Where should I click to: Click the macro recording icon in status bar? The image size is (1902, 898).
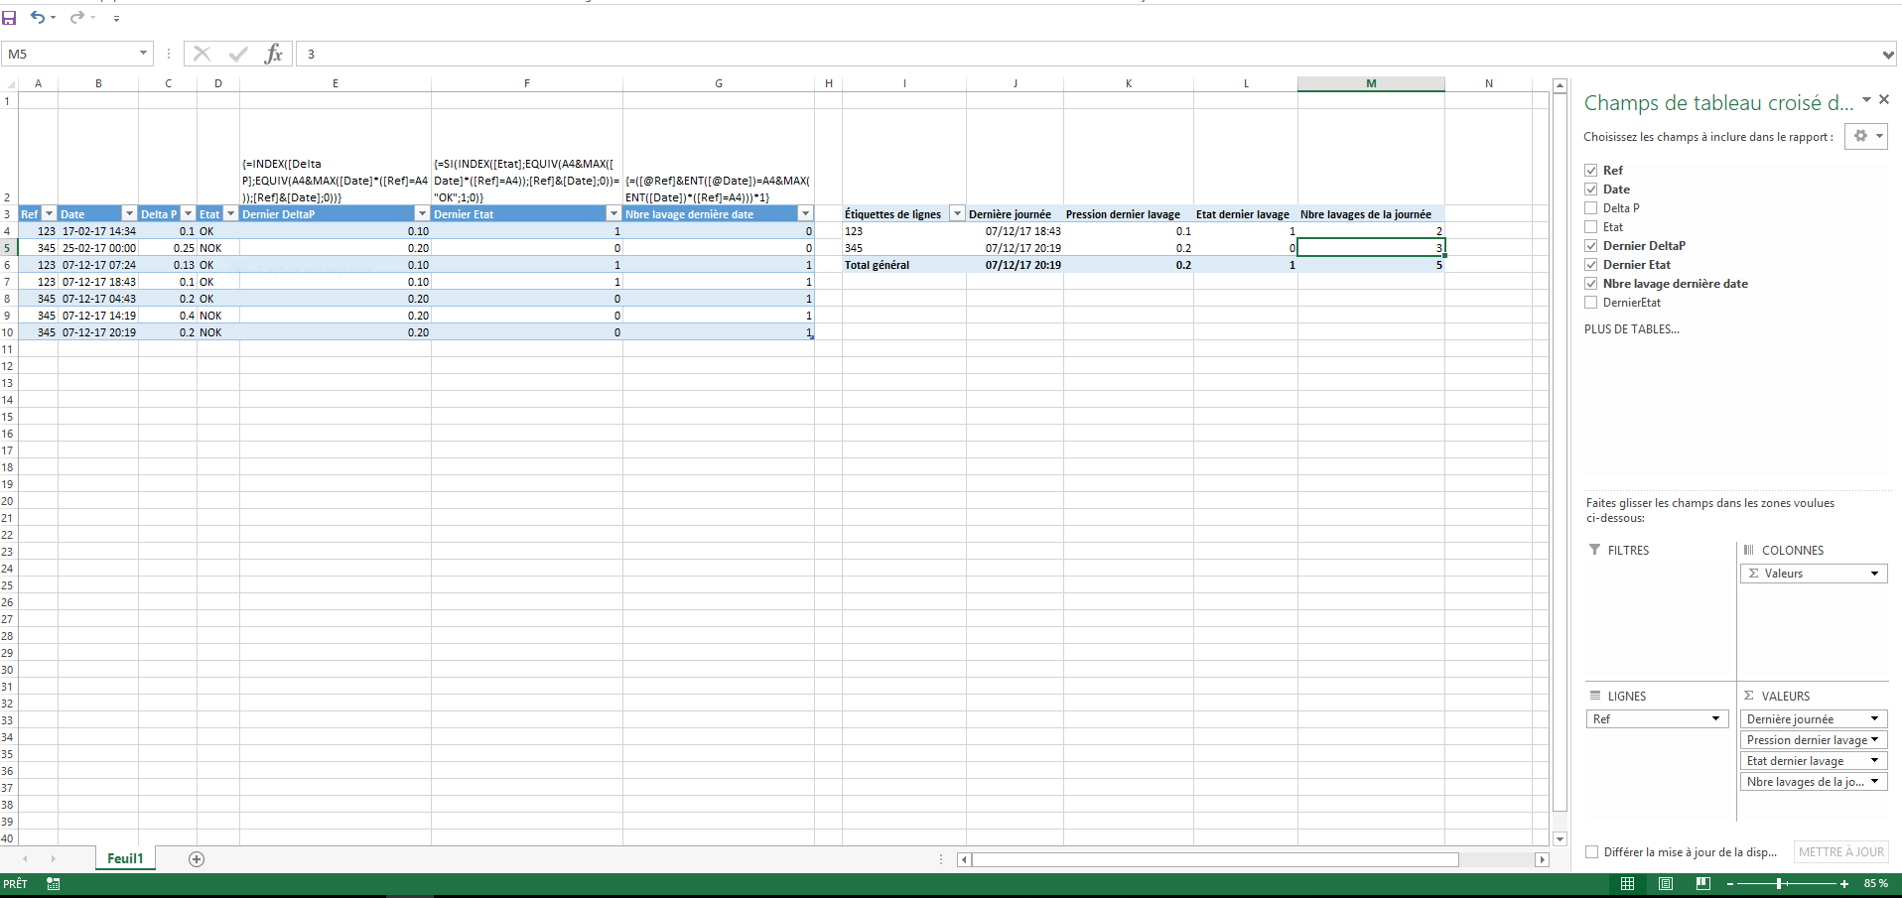pyautogui.click(x=53, y=884)
